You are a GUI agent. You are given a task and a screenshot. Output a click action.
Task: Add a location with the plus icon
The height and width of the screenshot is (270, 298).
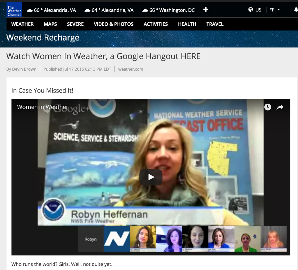(x=205, y=9)
